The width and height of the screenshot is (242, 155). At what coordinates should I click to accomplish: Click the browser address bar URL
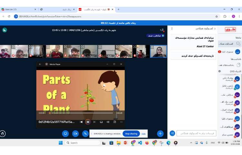pos(50,16)
